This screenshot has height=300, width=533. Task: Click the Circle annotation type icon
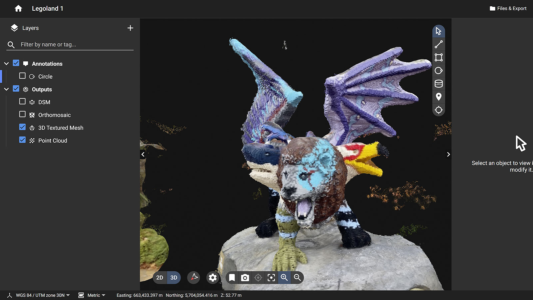(x=32, y=77)
